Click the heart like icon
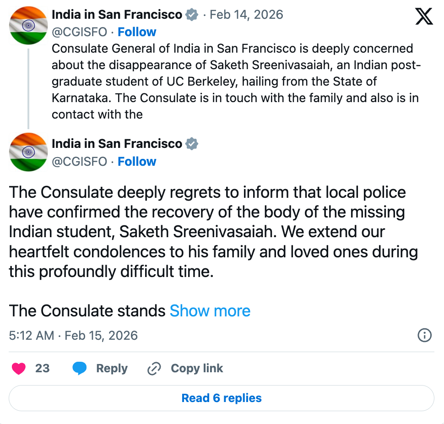The width and height of the screenshot is (444, 424). (19, 369)
